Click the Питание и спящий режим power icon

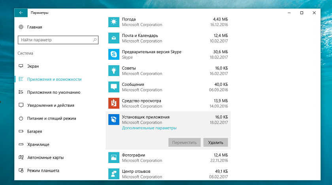[x=21, y=118]
